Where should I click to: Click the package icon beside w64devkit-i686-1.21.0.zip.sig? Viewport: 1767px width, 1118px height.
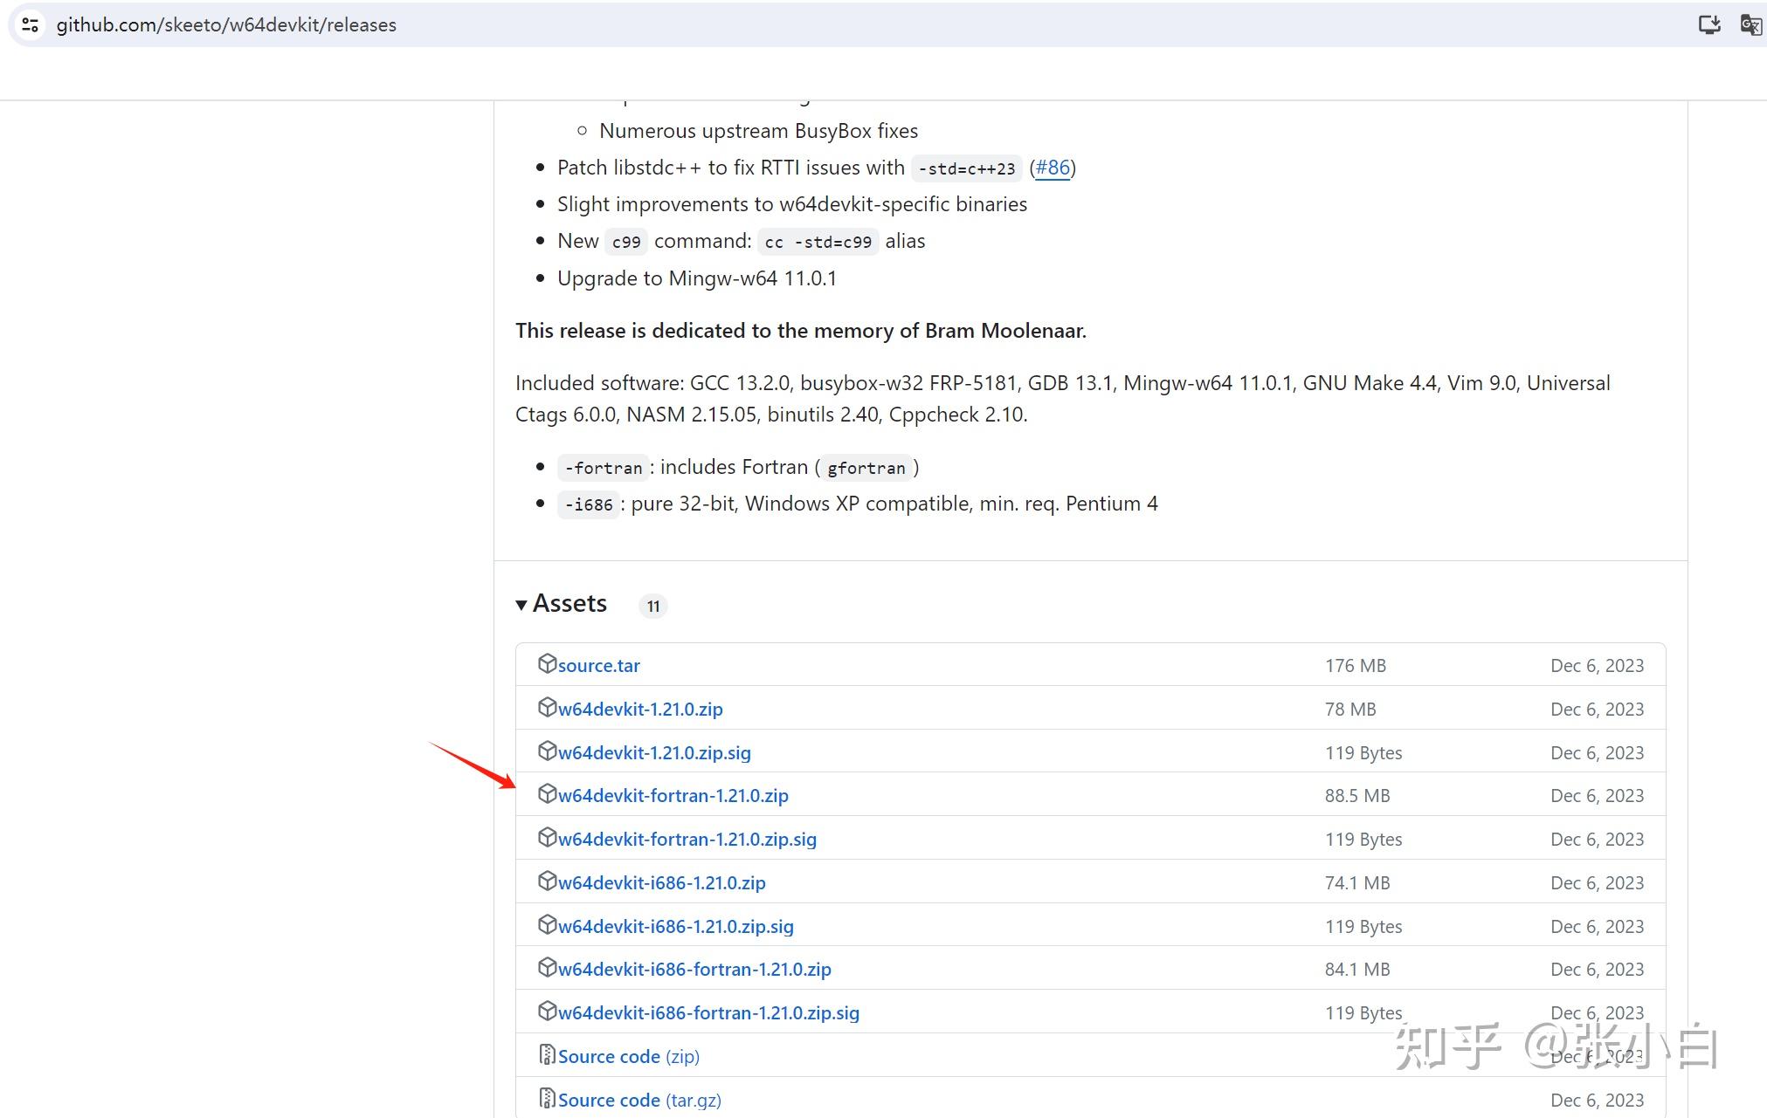[547, 925]
